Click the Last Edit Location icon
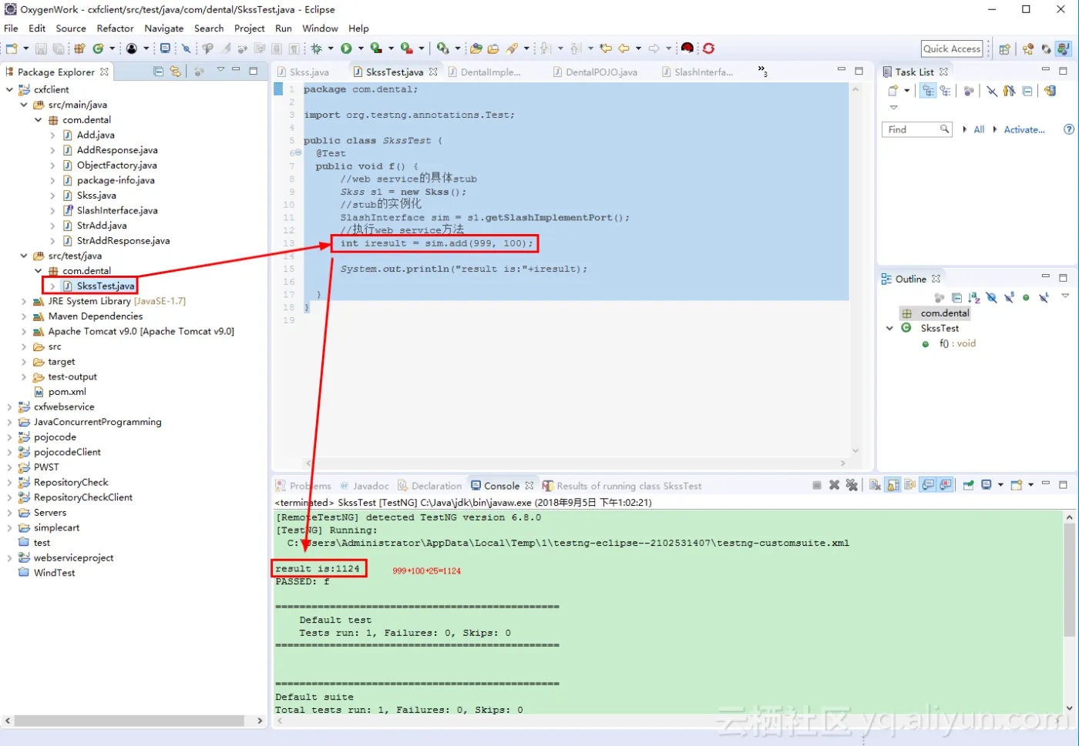This screenshot has height=746, width=1079. pos(606,49)
